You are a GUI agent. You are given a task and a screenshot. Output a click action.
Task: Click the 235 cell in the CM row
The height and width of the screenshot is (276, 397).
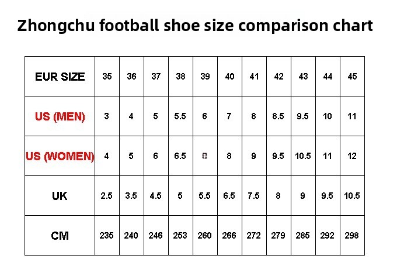107,236
